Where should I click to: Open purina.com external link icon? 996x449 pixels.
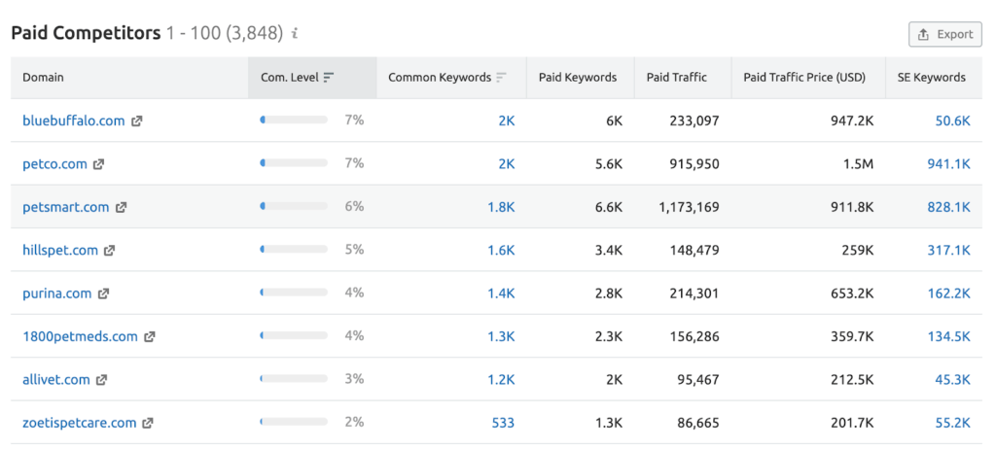point(103,294)
